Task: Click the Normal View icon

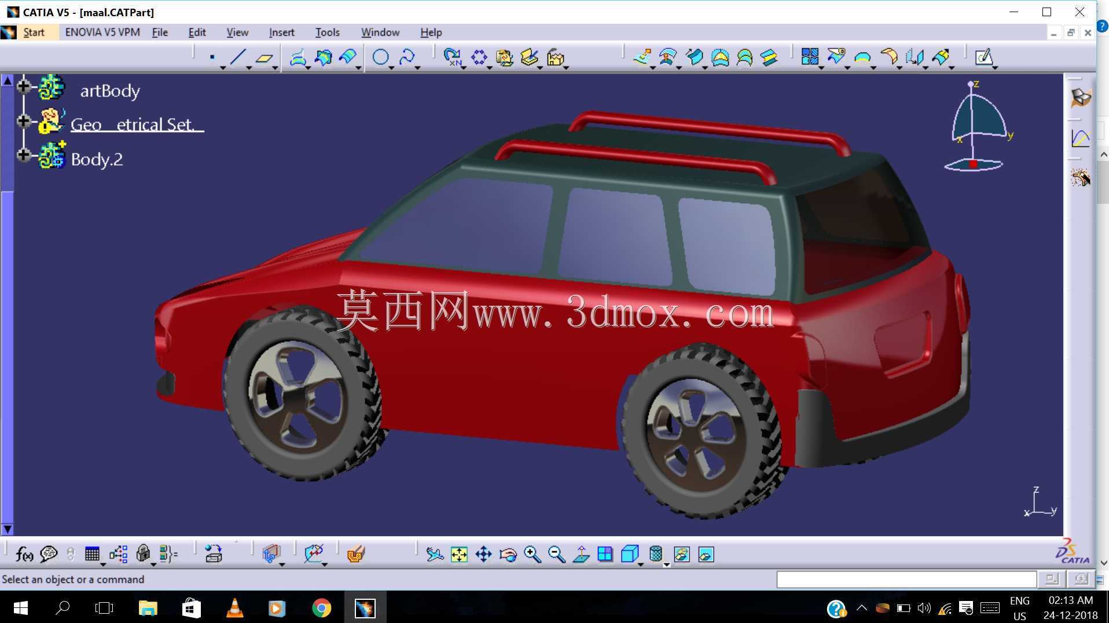Action: point(581,554)
